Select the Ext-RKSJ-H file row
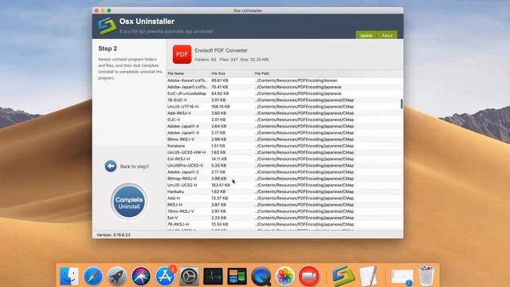 pos(284,159)
